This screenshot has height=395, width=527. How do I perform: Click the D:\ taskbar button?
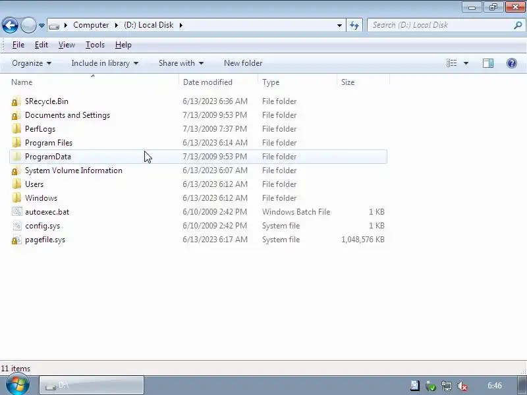pos(92,385)
